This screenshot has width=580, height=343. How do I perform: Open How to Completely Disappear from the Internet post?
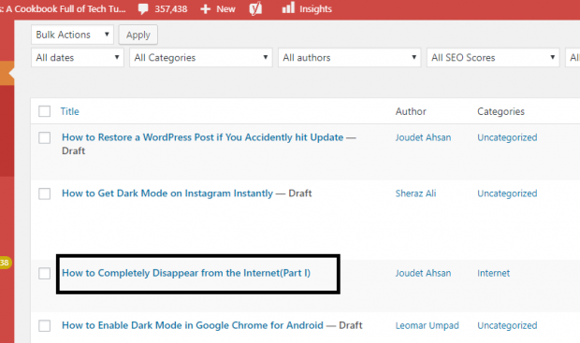pyautogui.click(x=186, y=273)
